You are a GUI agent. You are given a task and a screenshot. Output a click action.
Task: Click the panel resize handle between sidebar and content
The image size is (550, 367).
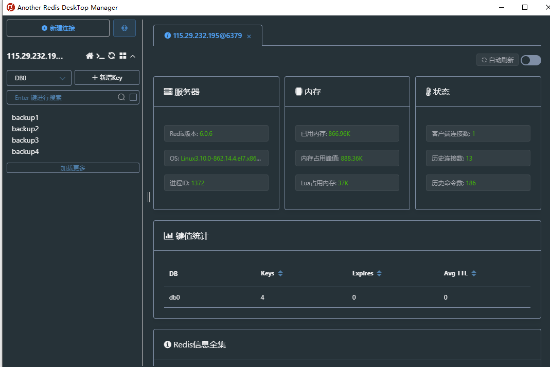(x=149, y=197)
